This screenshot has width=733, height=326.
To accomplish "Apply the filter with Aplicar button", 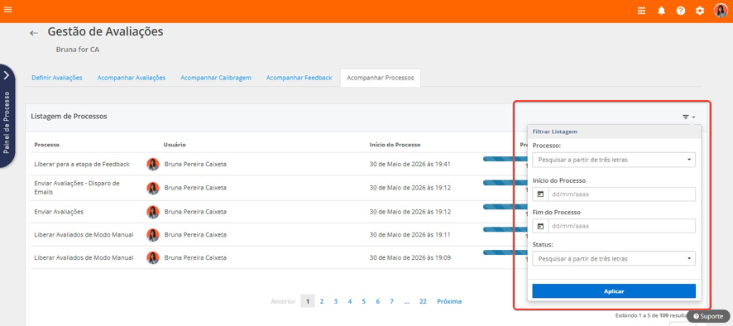I will pos(614,291).
